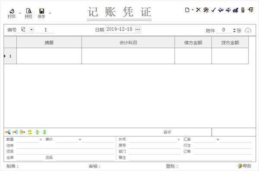
Task: Click the 数量 quantity input field
Action: pyautogui.click(x=28, y=140)
